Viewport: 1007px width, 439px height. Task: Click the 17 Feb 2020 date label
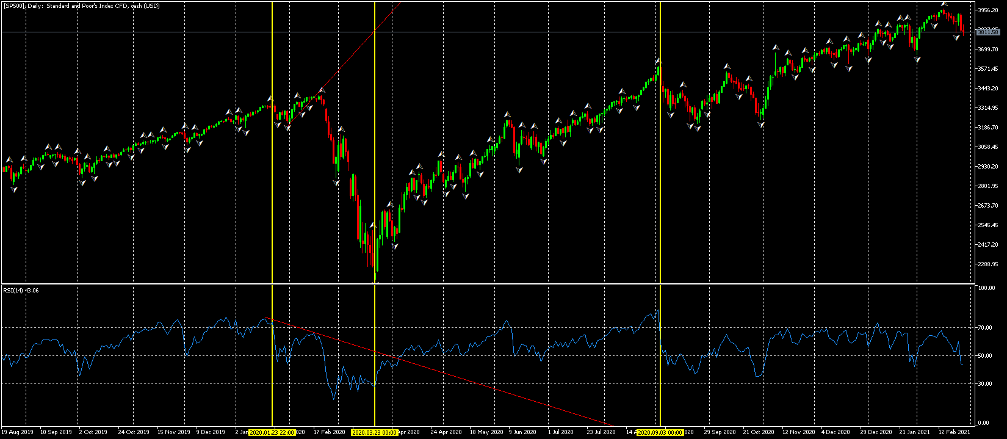[x=330, y=432]
